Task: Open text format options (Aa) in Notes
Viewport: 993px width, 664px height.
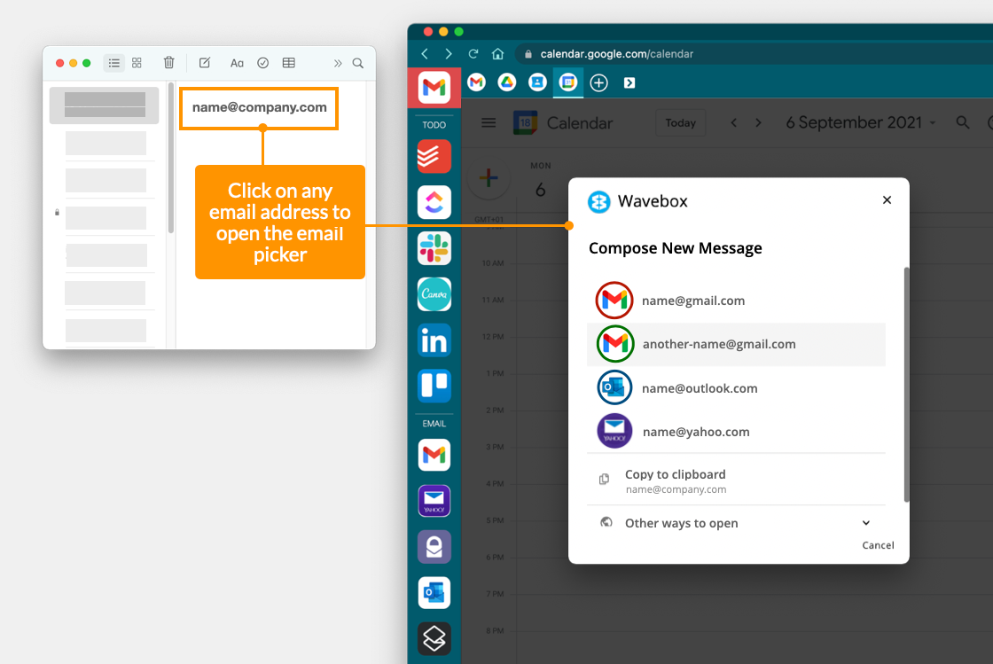Action: tap(237, 63)
